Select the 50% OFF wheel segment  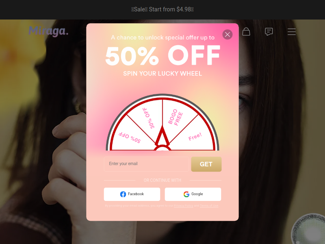[130, 137]
